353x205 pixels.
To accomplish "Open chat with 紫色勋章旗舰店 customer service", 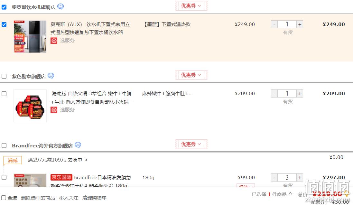I will tap(51, 76).
